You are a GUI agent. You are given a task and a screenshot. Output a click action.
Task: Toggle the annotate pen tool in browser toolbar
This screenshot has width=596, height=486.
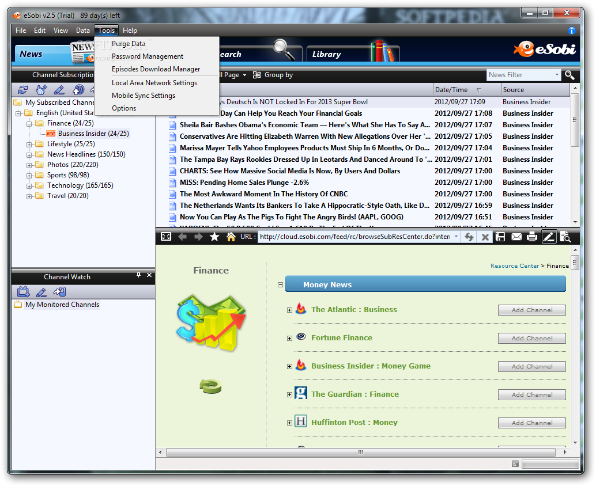click(549, 237)
